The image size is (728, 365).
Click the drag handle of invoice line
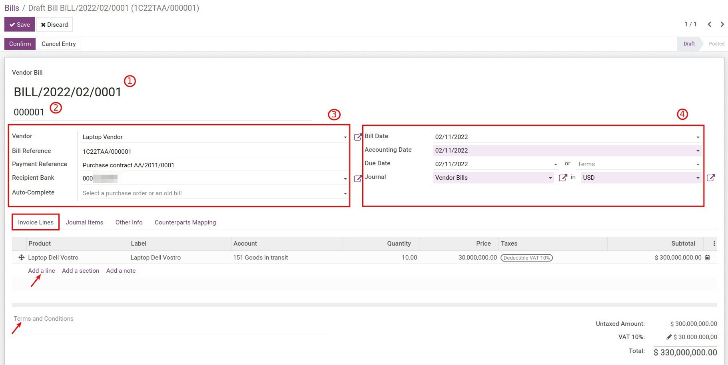click(22, 258)
